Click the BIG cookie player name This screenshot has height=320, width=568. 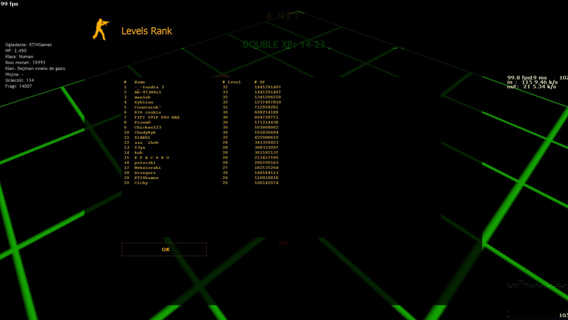(148, 112)
